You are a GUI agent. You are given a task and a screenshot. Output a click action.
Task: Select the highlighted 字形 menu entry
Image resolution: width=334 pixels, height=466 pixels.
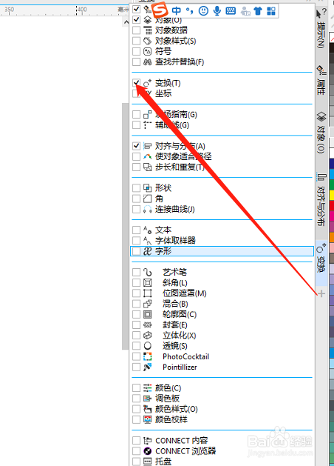tap(222, 251)
